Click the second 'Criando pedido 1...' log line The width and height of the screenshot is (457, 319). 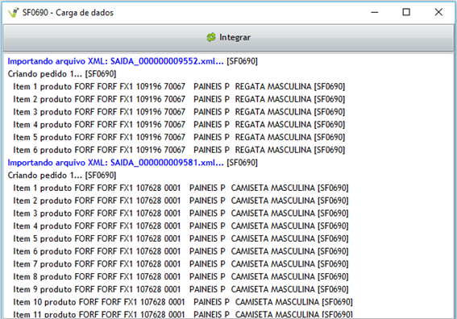62,176
